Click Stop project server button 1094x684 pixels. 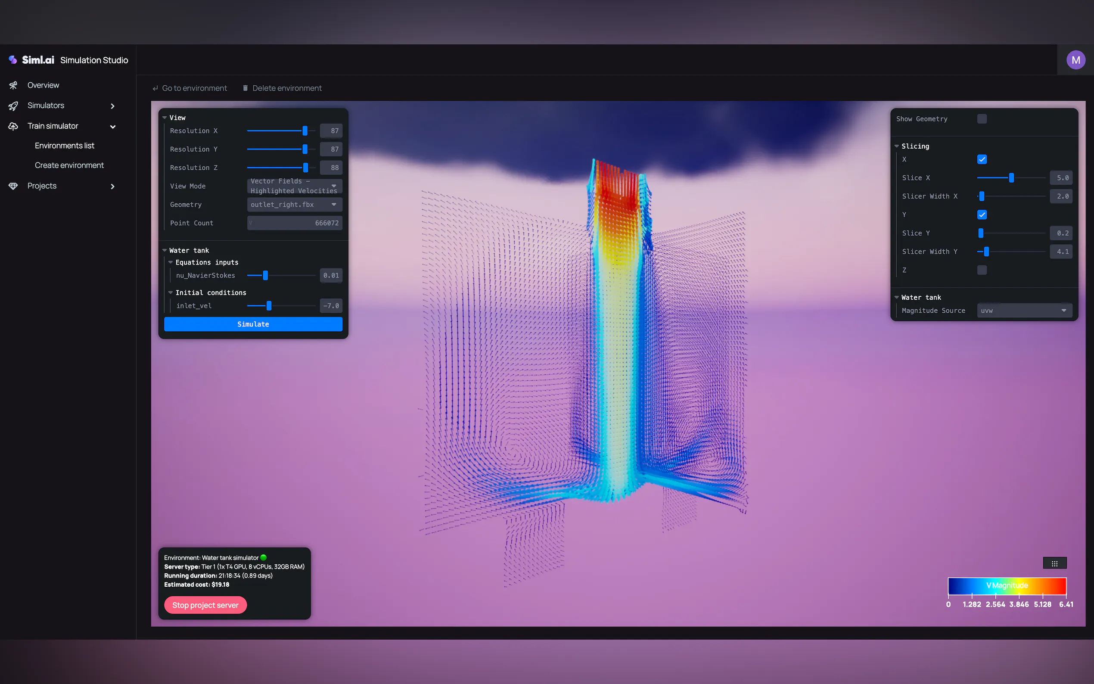[x=205, y=605]
